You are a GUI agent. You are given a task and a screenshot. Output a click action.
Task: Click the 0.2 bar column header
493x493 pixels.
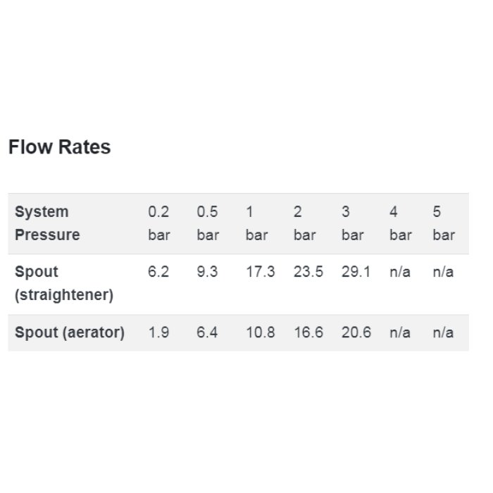click(159, 223)
